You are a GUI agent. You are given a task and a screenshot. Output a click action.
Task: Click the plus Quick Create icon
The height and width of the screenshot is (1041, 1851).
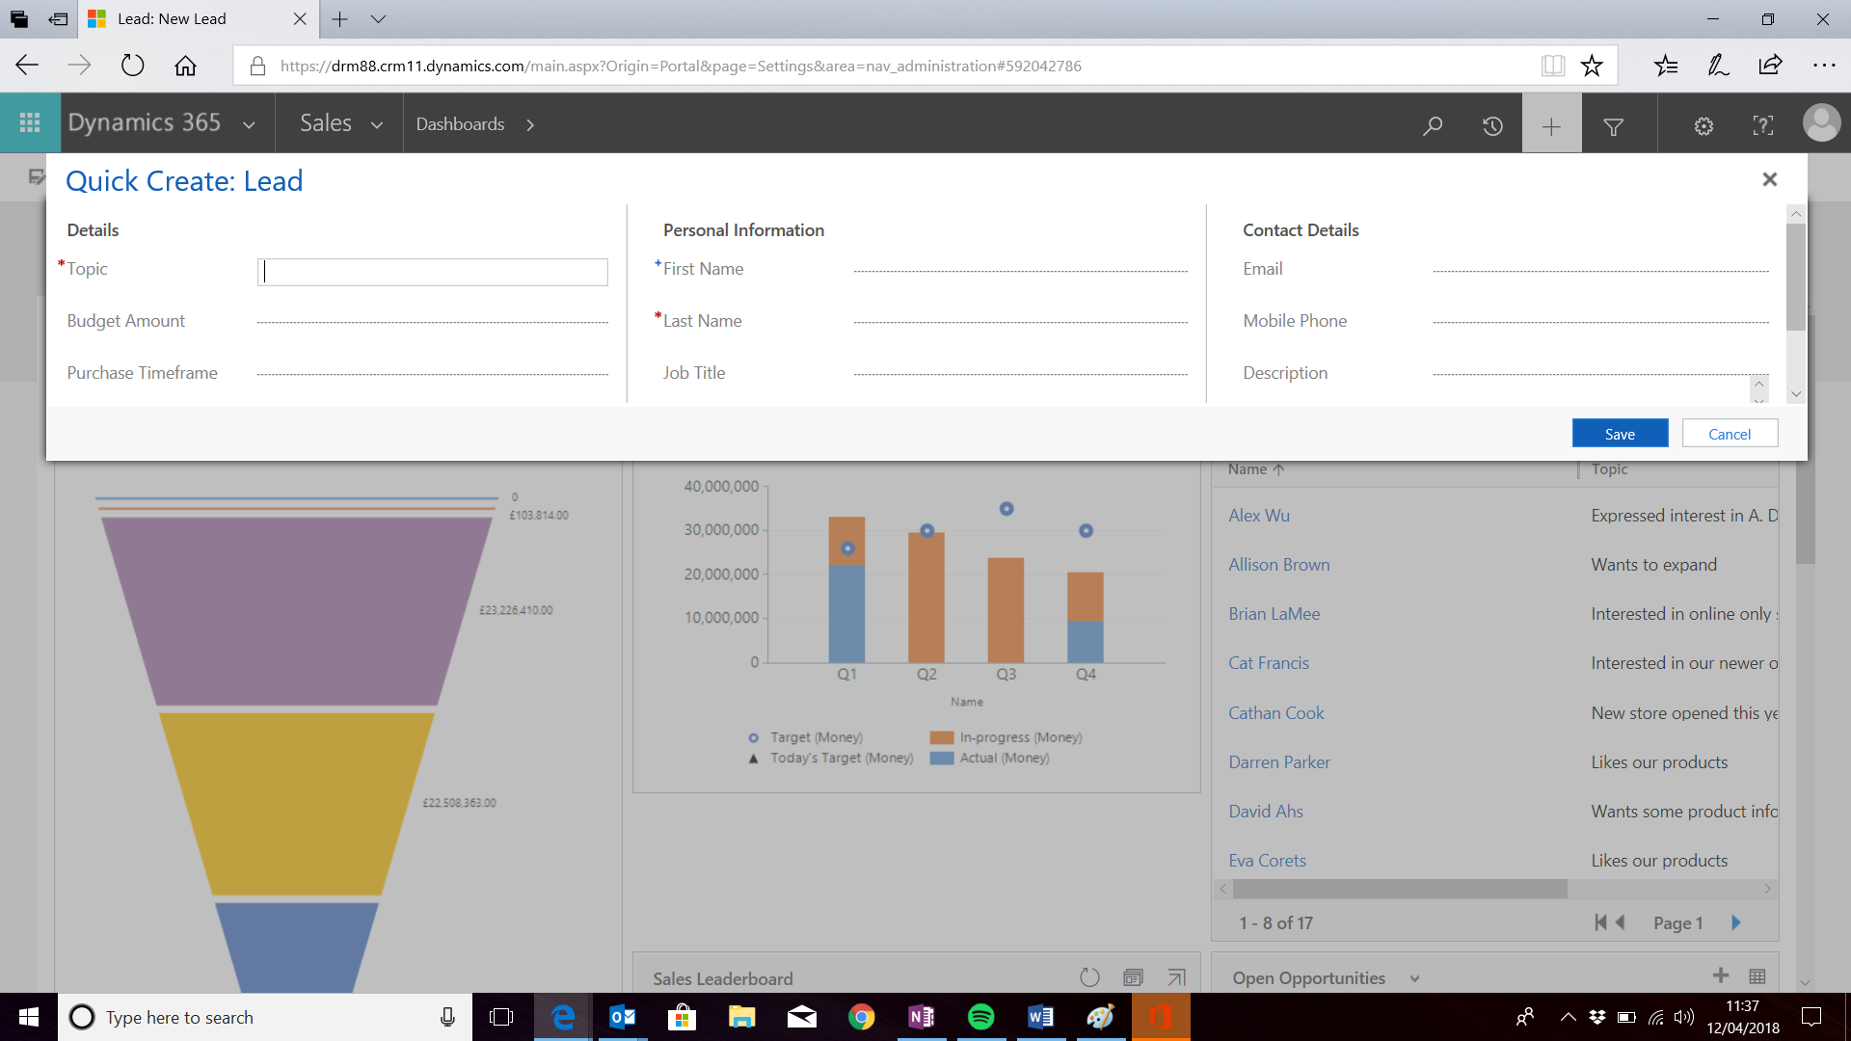tap(1551, 125)
